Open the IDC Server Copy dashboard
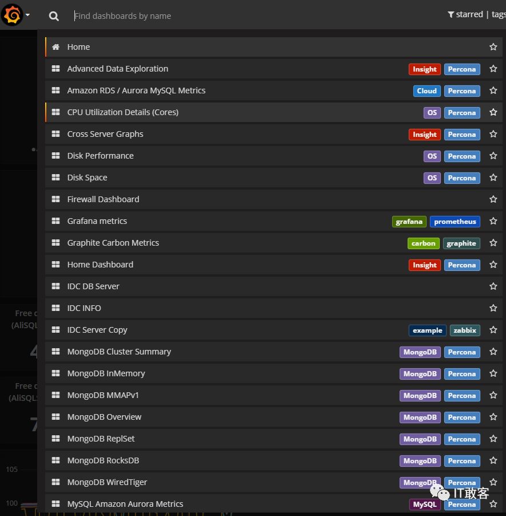 coord(97,330)
